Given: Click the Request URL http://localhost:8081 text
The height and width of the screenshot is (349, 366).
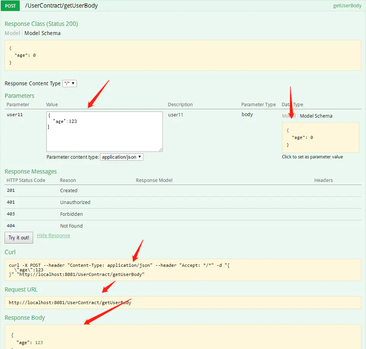Looking at the screenshot, I should [70, 303].
